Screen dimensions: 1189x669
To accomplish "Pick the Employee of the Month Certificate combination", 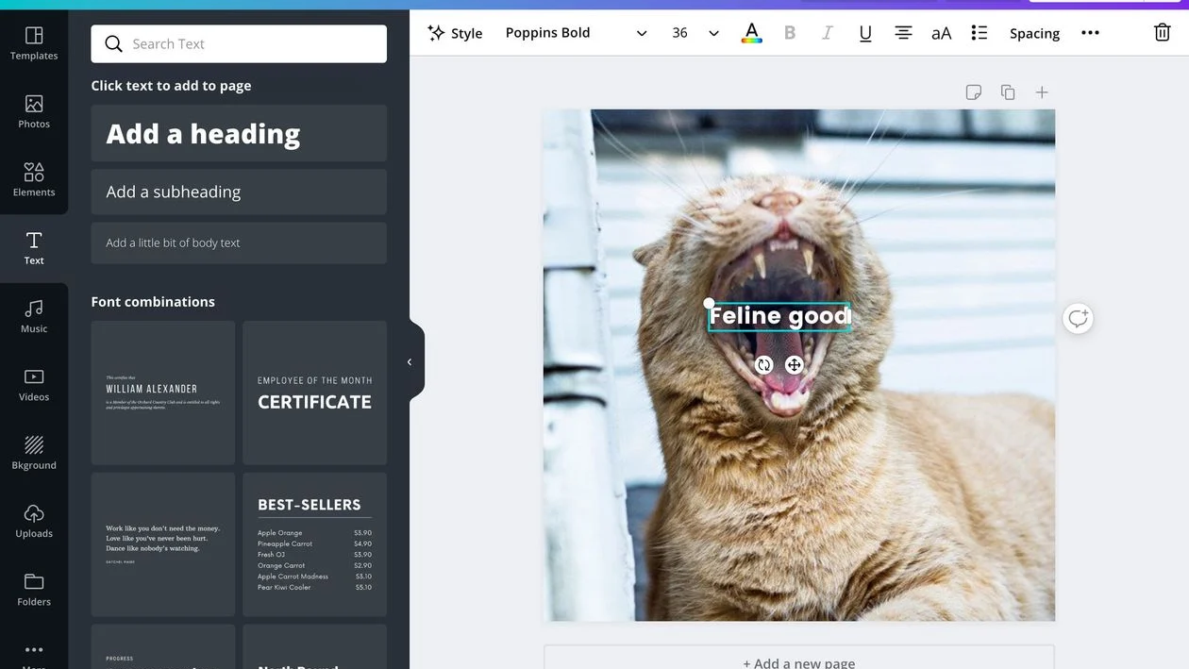I will click(314, 393).
